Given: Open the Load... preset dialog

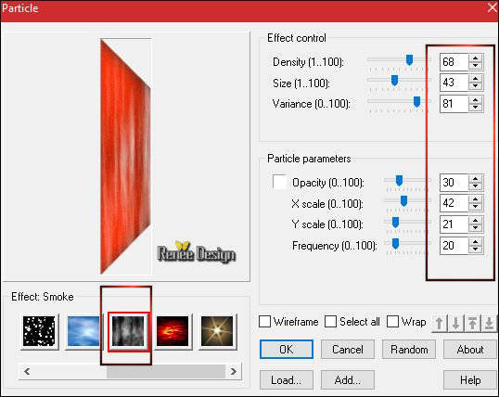Looking at the screenshot, I should 287,379.
